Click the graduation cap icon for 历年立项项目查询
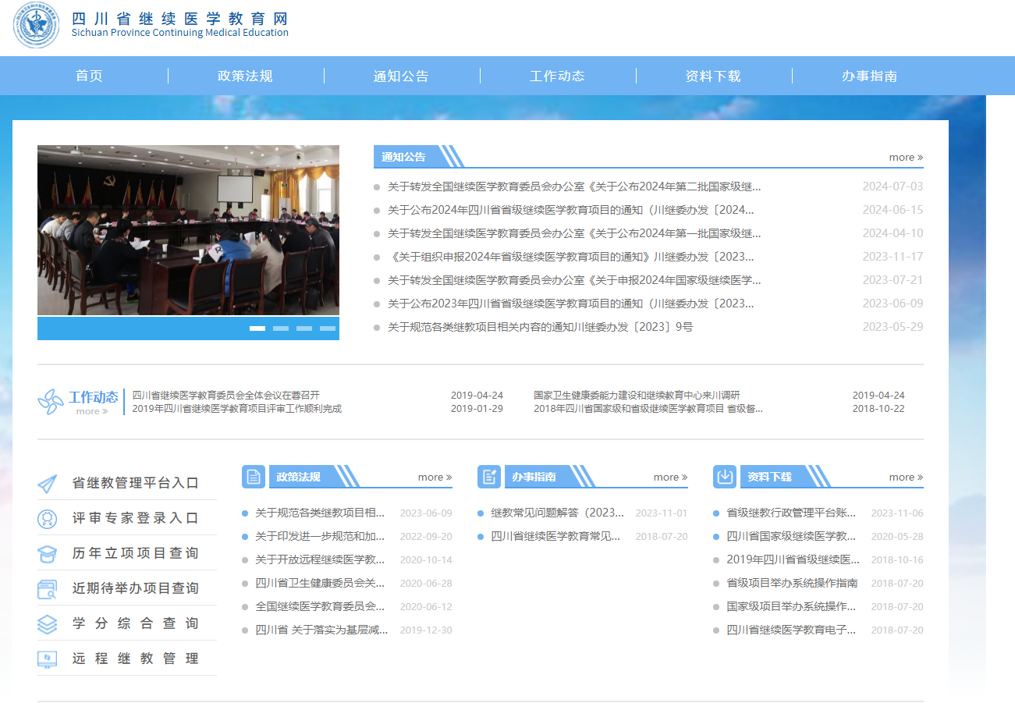The height and width of the screenshot is (703, 1015). click(x=48, y=554)
